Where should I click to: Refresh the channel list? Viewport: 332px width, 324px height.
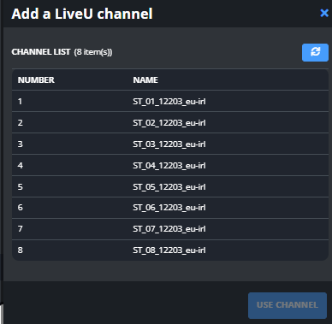[315, 52]
